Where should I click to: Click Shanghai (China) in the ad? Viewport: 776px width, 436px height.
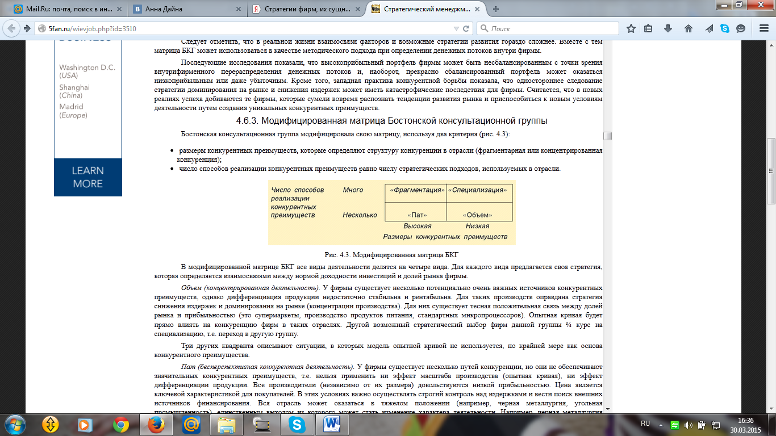point(74,91)
